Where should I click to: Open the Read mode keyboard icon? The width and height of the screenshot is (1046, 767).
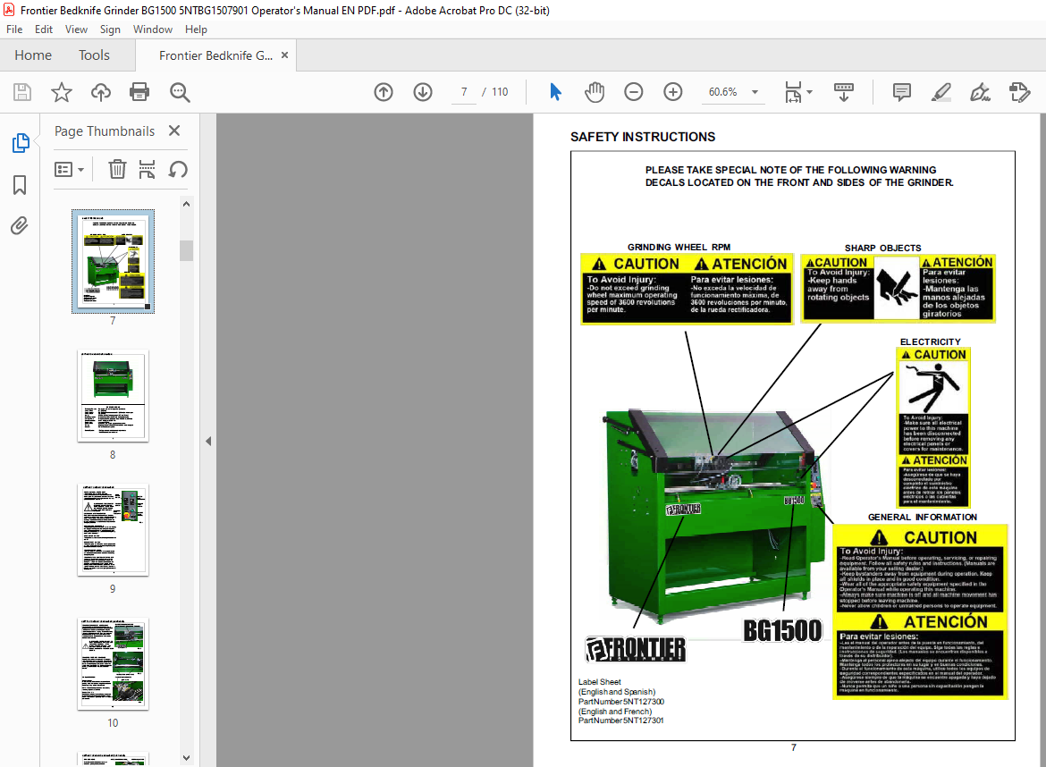coord(844,92)
